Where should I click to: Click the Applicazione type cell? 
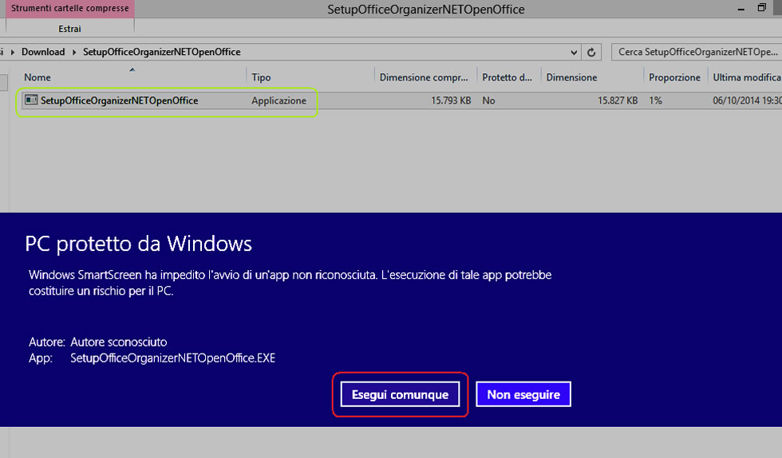pyautogui.click(x=278, y=100)
